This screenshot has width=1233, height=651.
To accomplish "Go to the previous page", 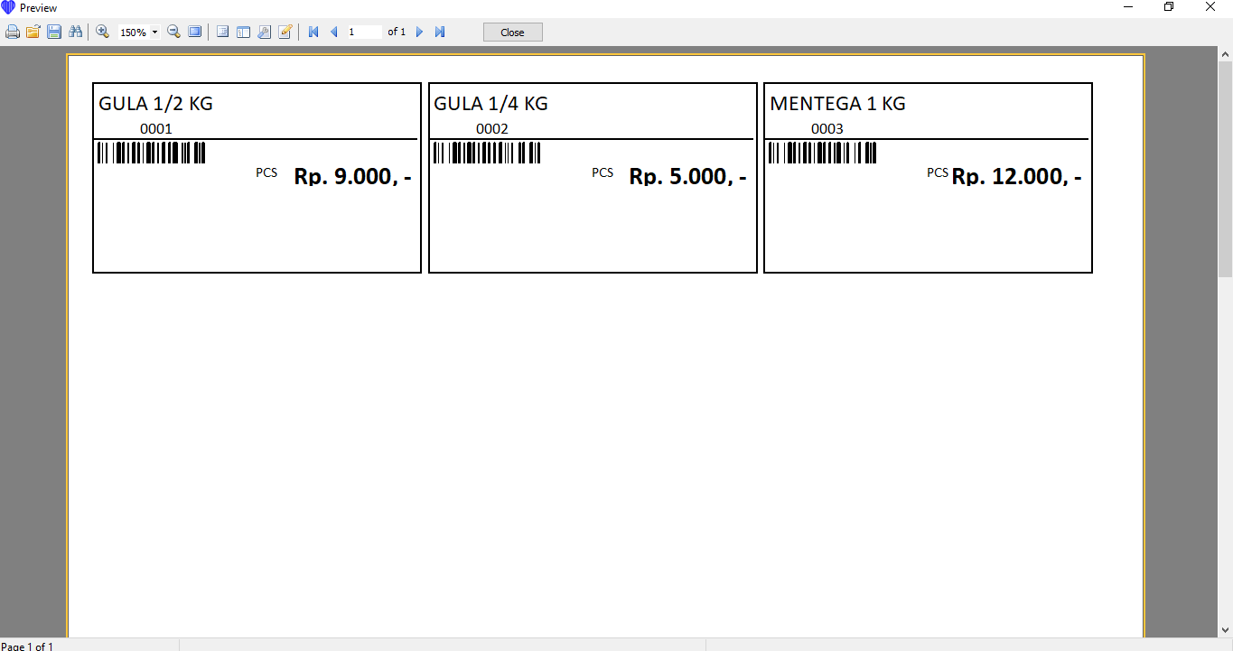I will [333, 32].
